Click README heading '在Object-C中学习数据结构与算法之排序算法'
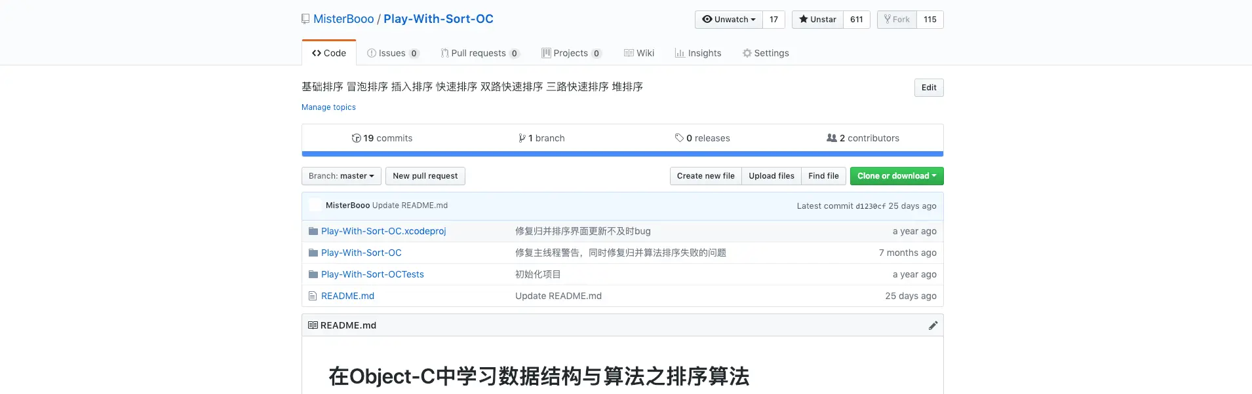Screen dimensions: 1252x394 pos(539,376)
